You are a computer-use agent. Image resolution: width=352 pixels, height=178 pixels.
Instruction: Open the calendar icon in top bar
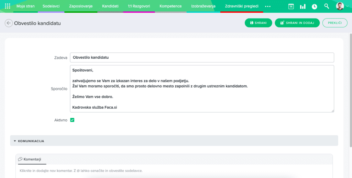[x=291, y=7]
